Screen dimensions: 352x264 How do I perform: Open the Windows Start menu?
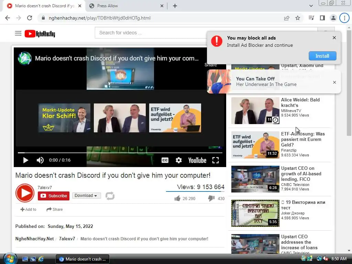(10, 259)
